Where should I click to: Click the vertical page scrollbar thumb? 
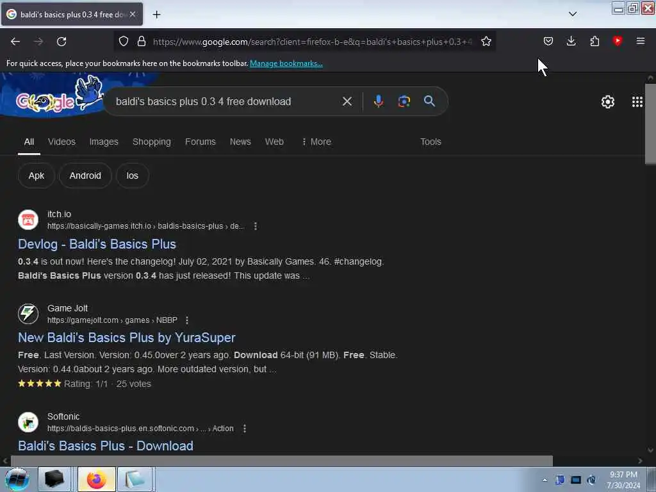click(650, 124)
